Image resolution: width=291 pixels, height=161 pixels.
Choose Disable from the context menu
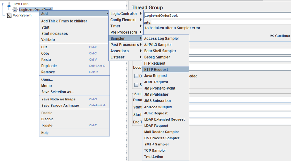(x=74, y=119)
